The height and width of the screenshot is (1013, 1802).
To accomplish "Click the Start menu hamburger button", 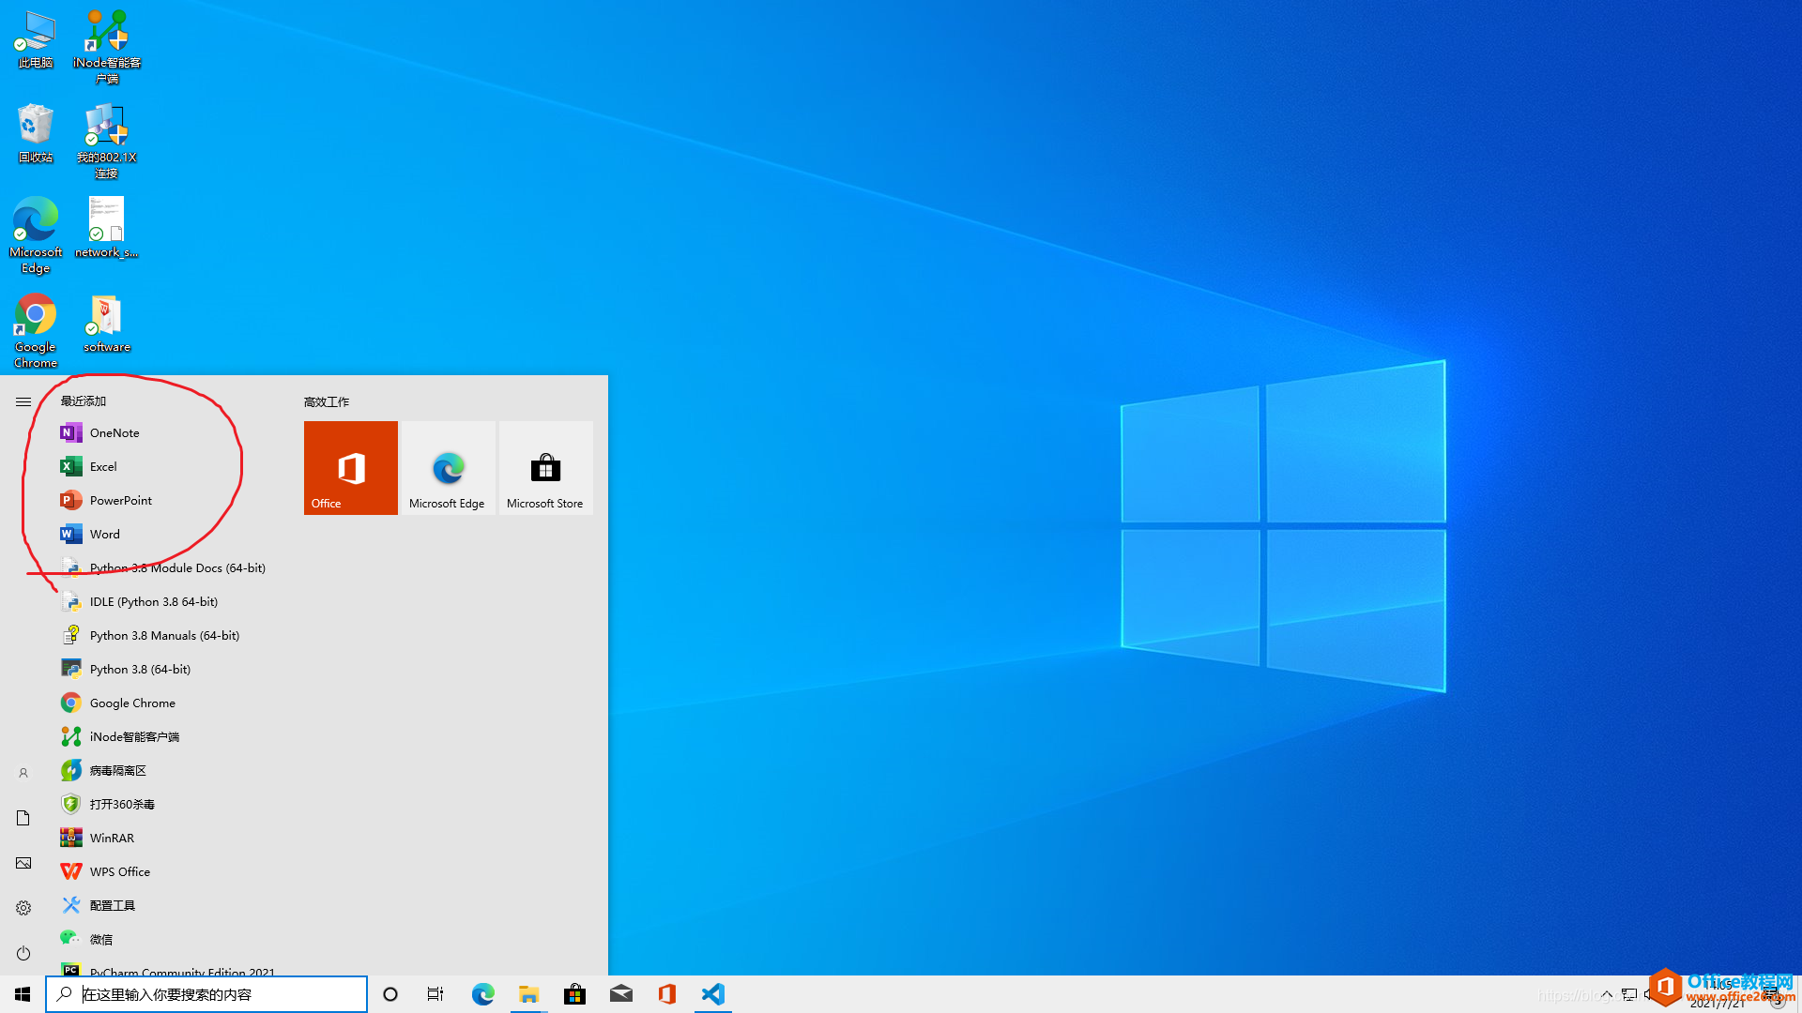I will 23,402.
